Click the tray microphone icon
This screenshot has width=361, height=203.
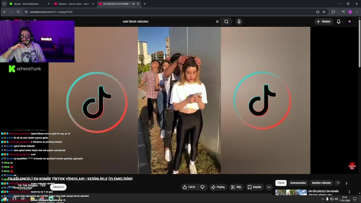click(327, 199)
